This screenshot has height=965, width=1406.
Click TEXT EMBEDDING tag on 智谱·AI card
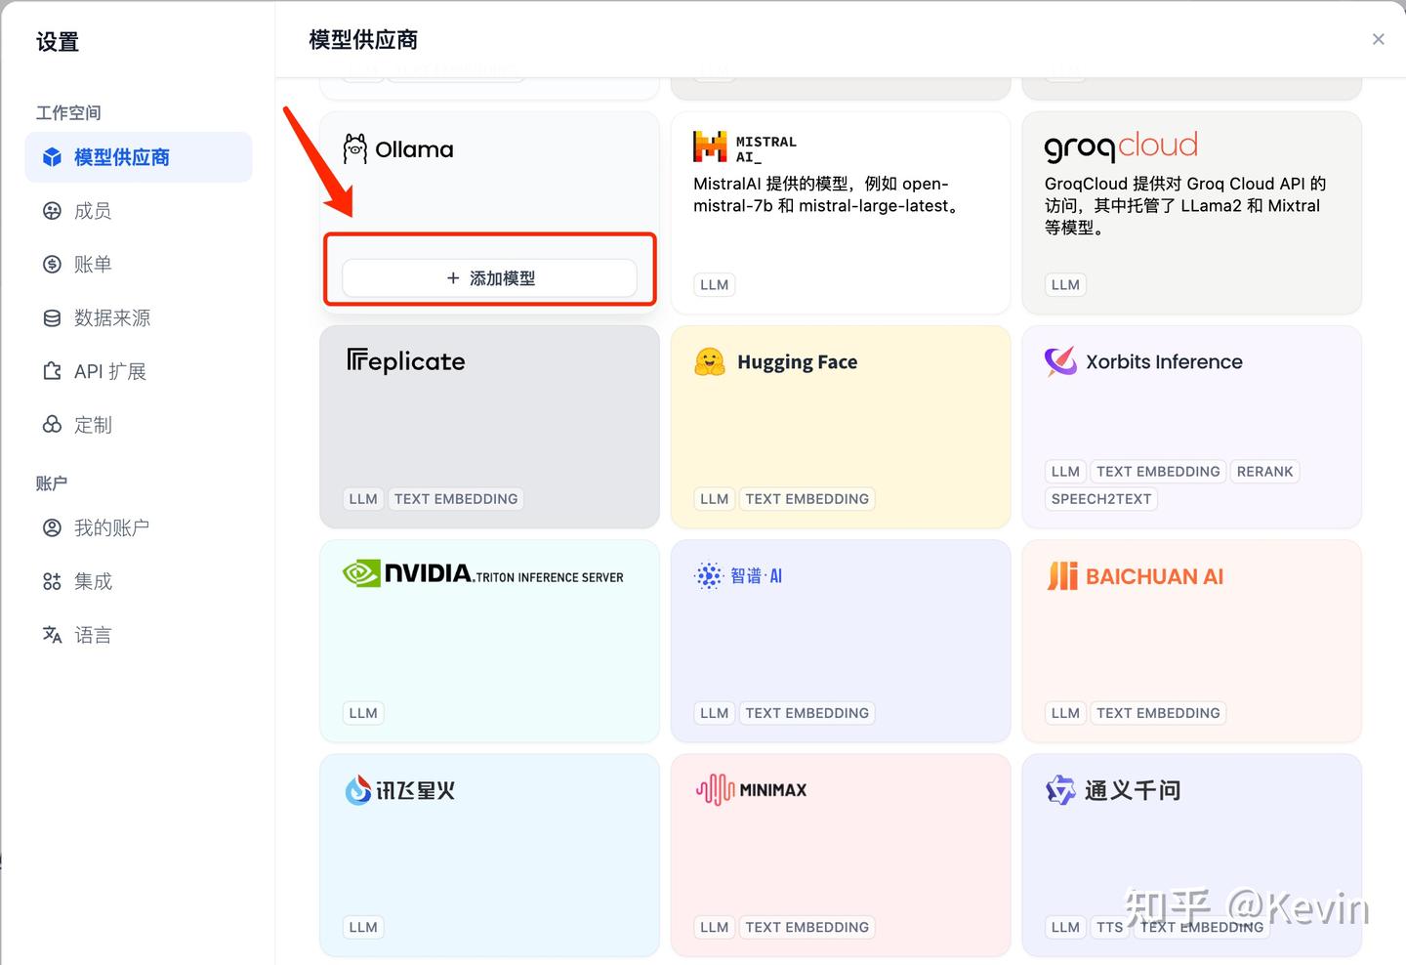point(807,713)
